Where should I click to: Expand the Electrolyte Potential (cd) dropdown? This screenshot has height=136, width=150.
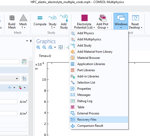pyautogui.click(x=94, y=28)
